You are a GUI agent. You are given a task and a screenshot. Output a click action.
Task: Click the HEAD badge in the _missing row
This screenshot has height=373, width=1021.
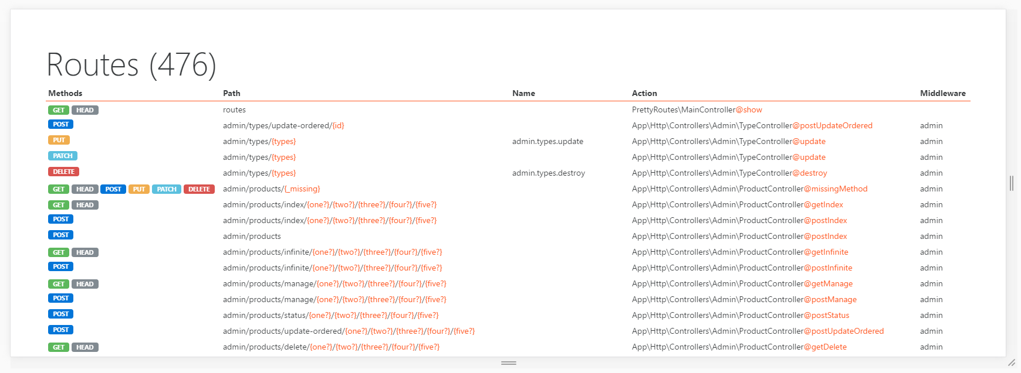[x=84, y=189]
